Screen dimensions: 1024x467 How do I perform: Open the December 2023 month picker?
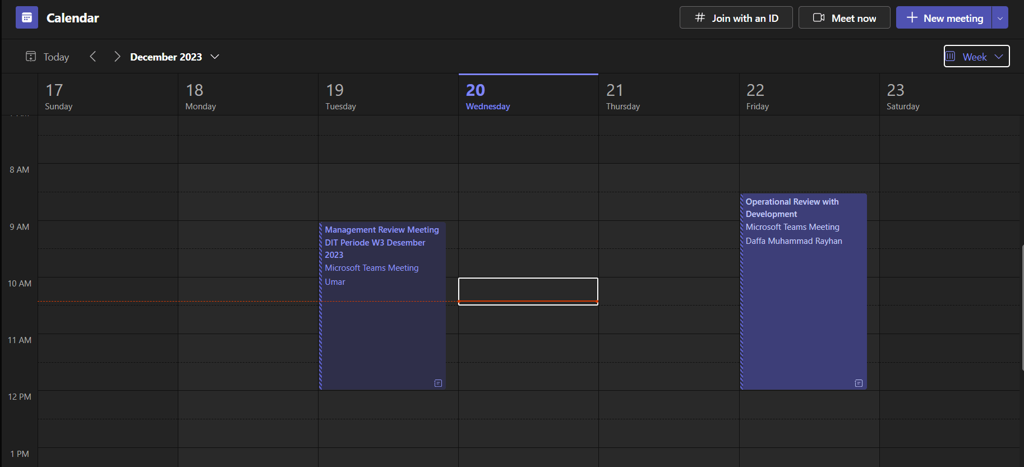174,57
